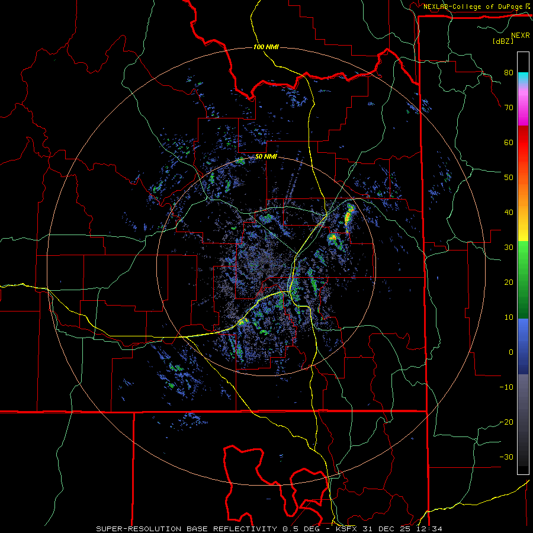Click the -10 dBZ legend value

tap(506, 387)
